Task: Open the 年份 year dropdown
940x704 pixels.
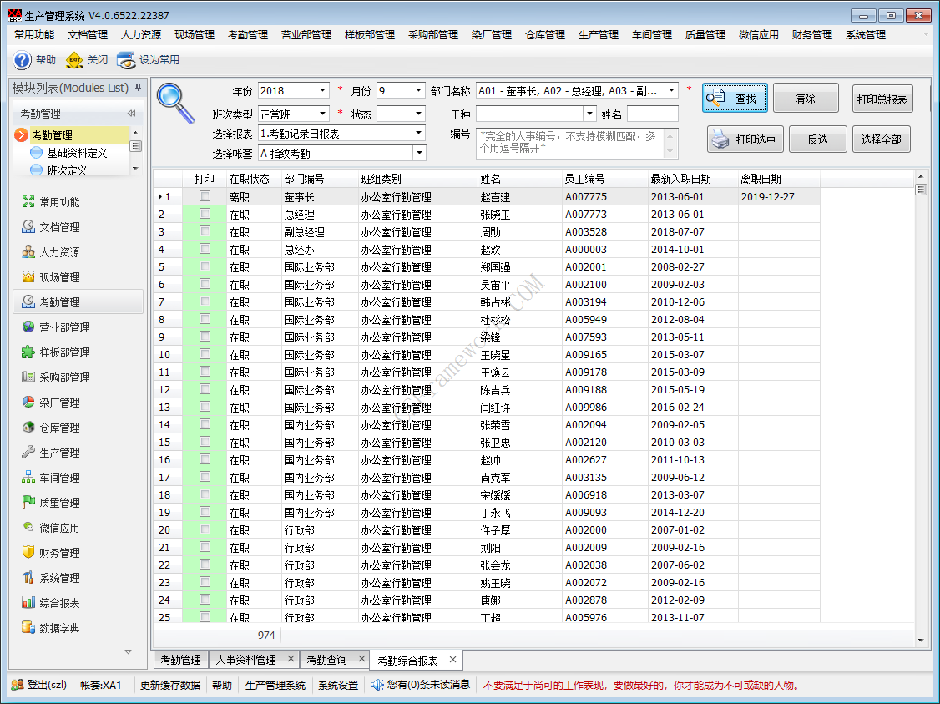Action: point(322,90)
